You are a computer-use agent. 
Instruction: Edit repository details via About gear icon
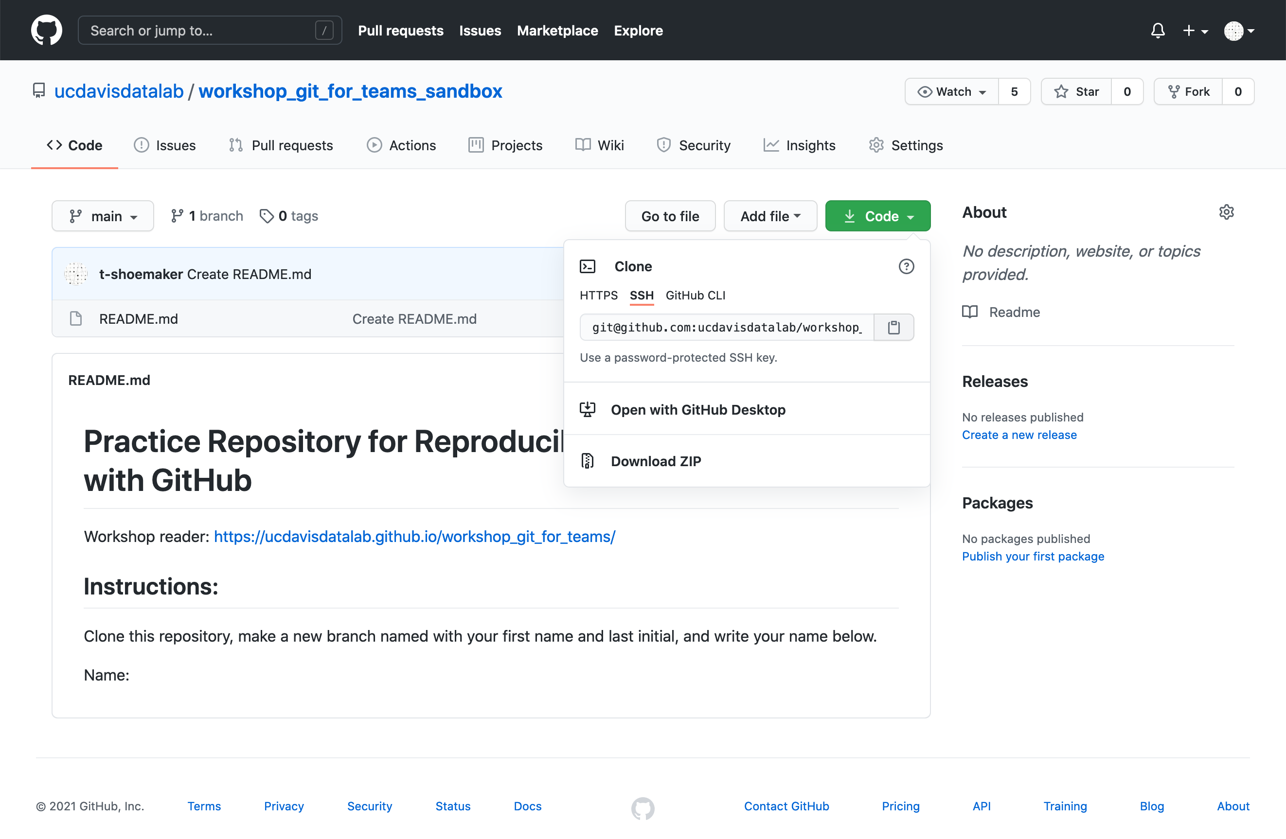coord(1227,211)
